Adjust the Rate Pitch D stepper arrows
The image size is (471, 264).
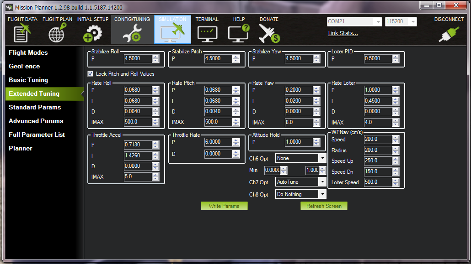pos(236,111)
